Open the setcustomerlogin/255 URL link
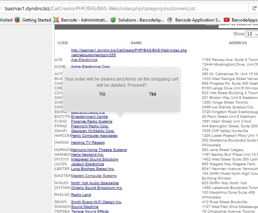258x213 pixels. pos(129,53)
